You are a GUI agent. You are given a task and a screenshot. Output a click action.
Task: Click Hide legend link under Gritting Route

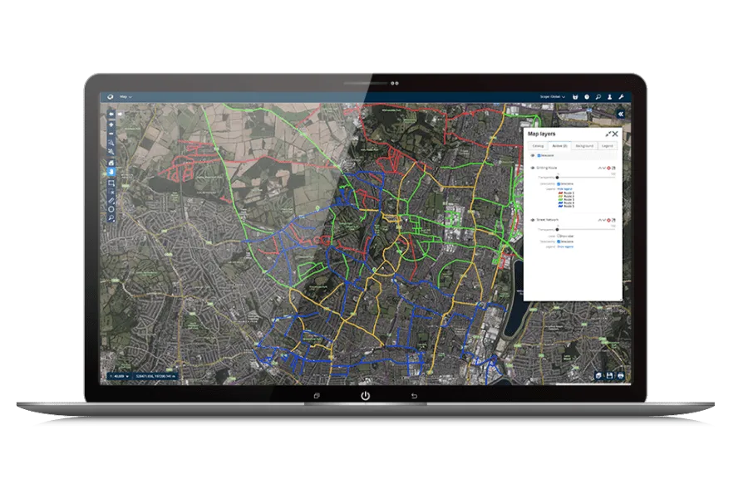click(x=564, y=188)
